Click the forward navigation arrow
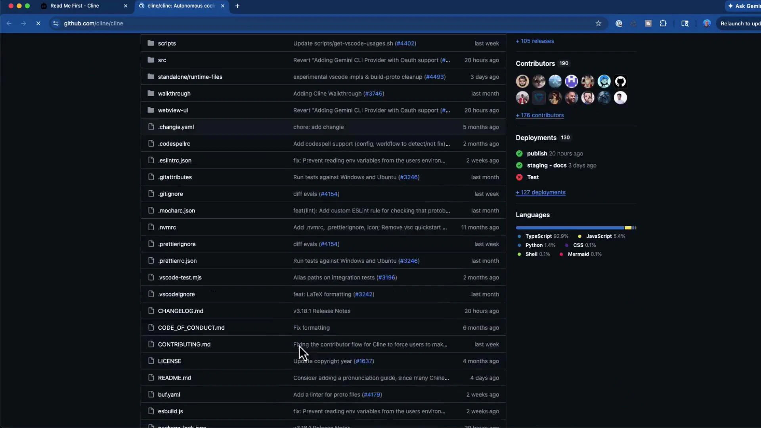Screen dimensions: 761x428 (23, 23)
